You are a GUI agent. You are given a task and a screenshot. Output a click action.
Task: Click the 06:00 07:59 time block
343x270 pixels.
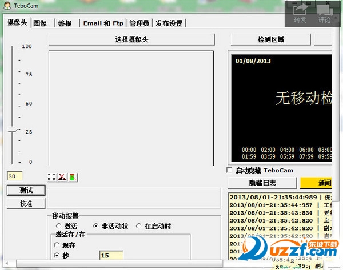(306, 153)
